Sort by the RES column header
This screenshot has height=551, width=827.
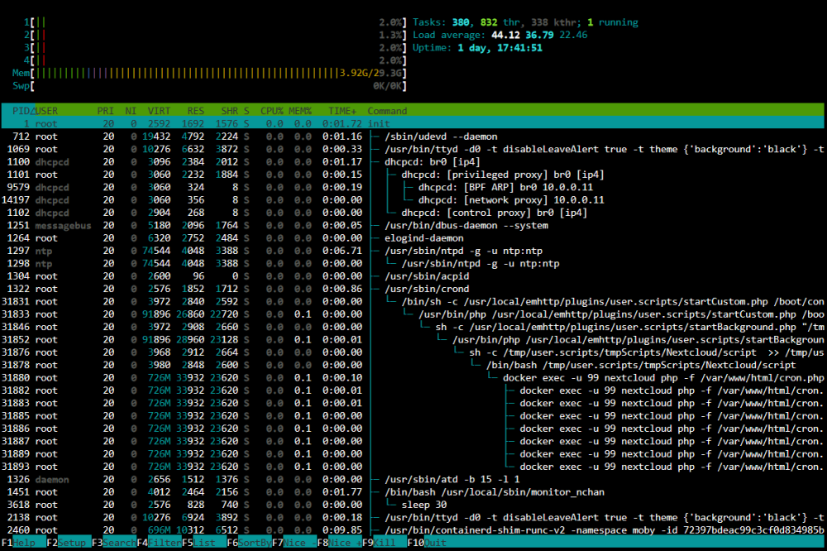tap(196, 111)
